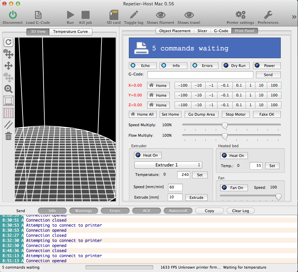Open Load G-Code file icon
The width and height of the screenshot is (298, 272).
[38, 15]
